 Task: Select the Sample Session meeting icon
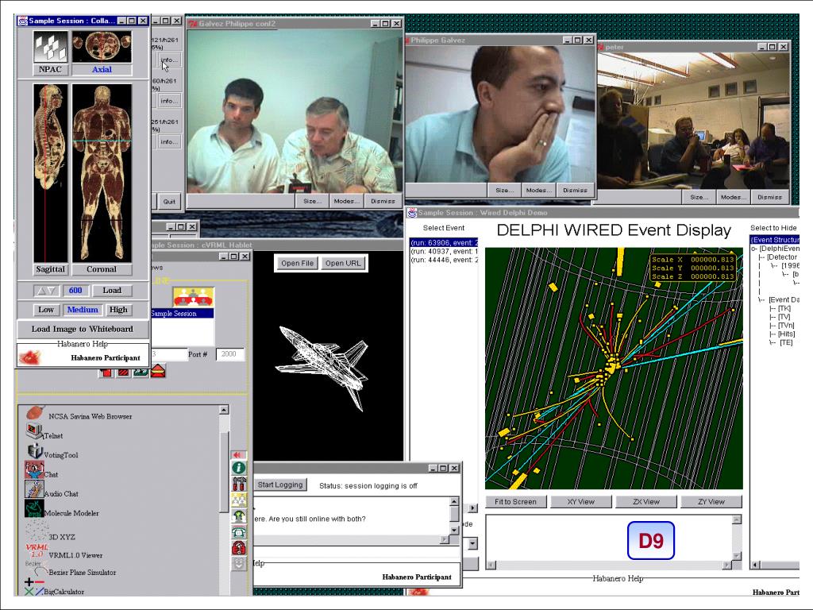[x=193, y=297]
